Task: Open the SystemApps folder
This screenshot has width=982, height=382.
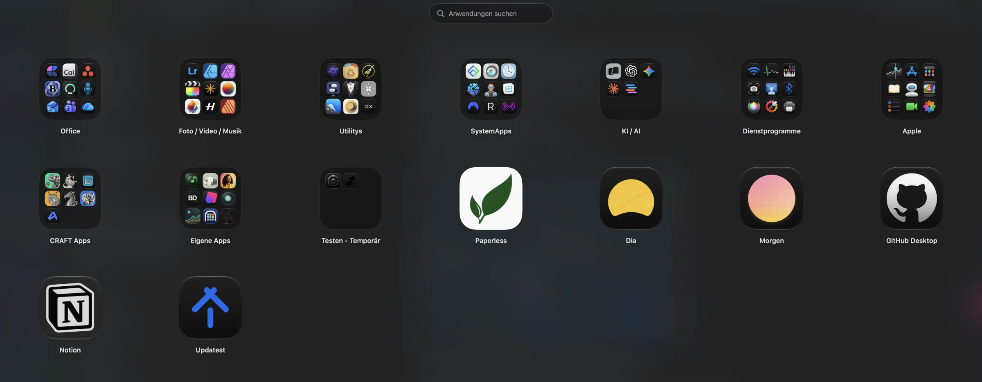Action: [x=491, y=89]
